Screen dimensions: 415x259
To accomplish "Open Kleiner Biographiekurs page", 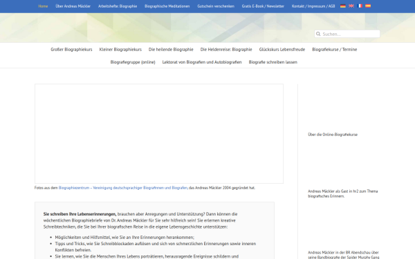I will pyautogui.click(x=120, y=50).
